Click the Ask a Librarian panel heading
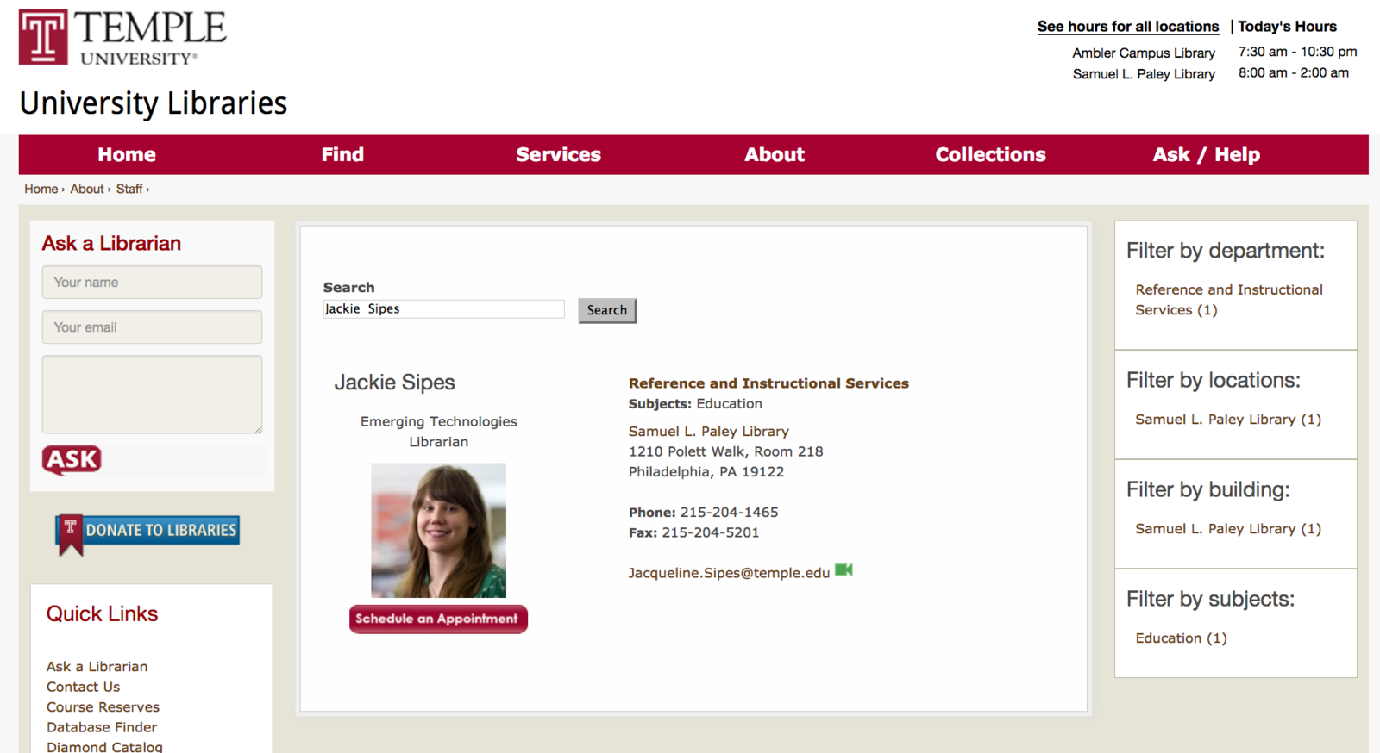This screenshot has height=753, width=1380. point(111,244)
